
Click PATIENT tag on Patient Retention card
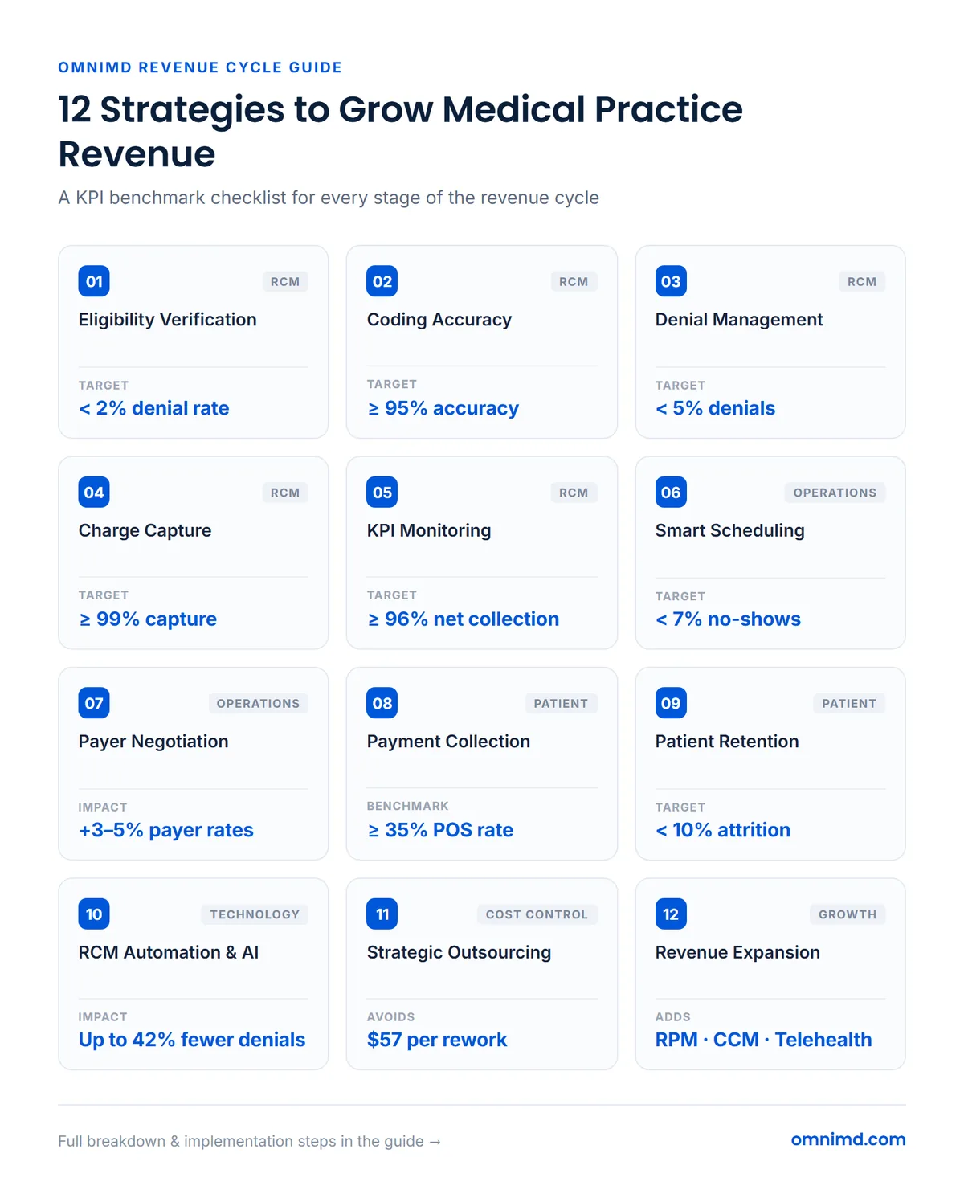click(x=849, y=704)
